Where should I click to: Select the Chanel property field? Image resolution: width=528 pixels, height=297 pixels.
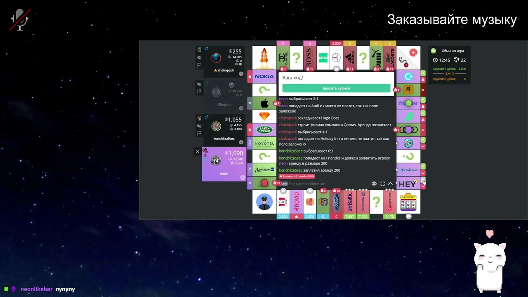click(283, 58)
